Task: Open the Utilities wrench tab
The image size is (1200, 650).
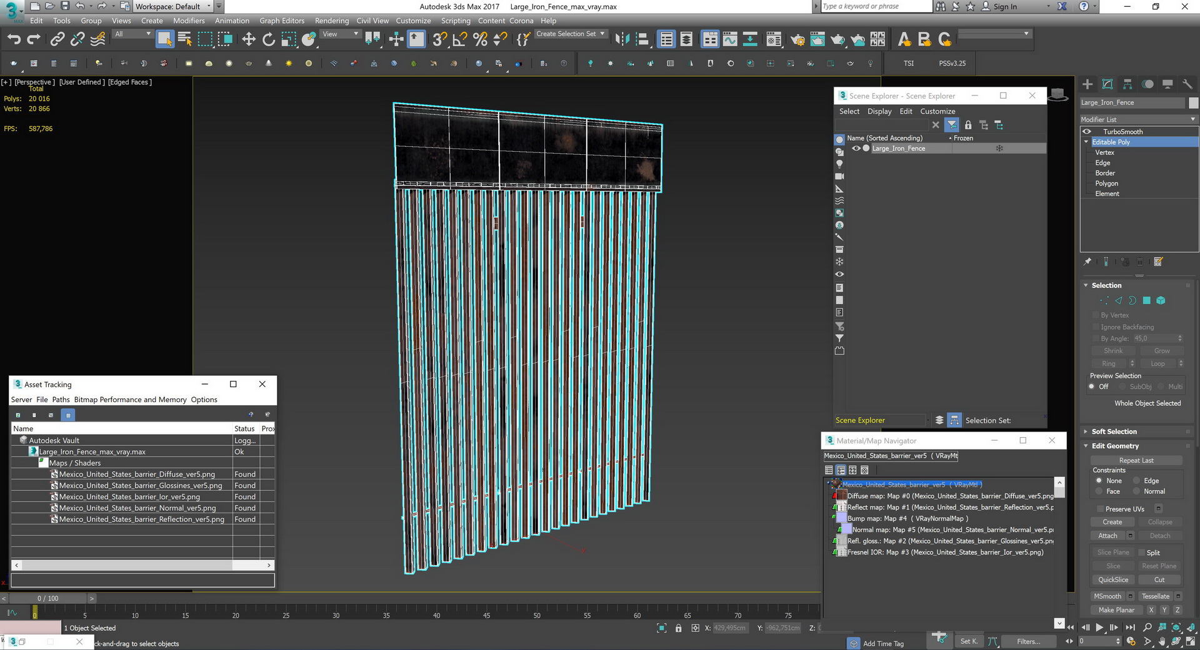Action: pos(1187,84)
